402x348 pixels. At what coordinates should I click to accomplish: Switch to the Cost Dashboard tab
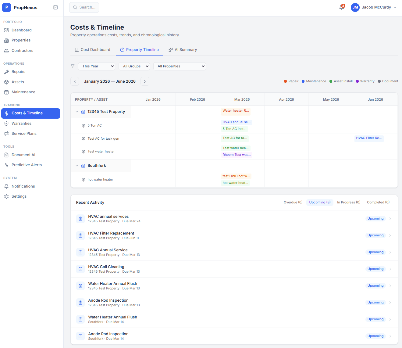pos(92,49)
